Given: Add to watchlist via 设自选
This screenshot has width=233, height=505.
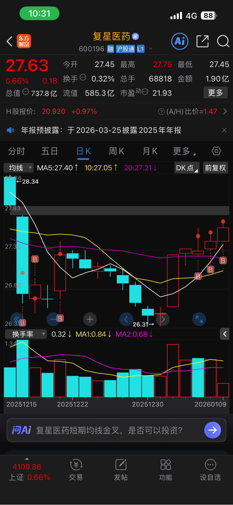Looking at the screenshot, I should click(210, 470).
